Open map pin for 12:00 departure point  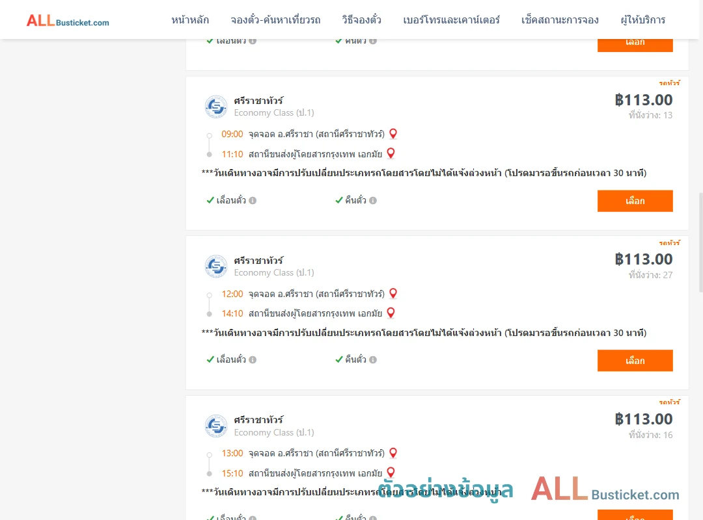click(393, 293)
